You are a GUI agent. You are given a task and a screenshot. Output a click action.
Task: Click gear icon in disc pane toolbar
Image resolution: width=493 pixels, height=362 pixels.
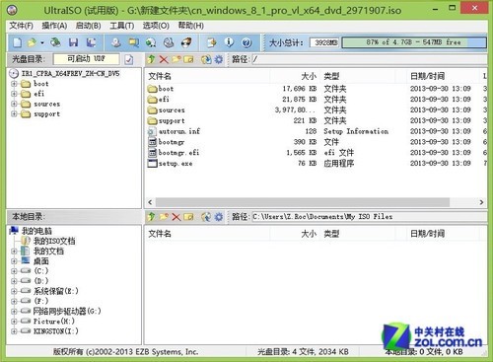219,59
